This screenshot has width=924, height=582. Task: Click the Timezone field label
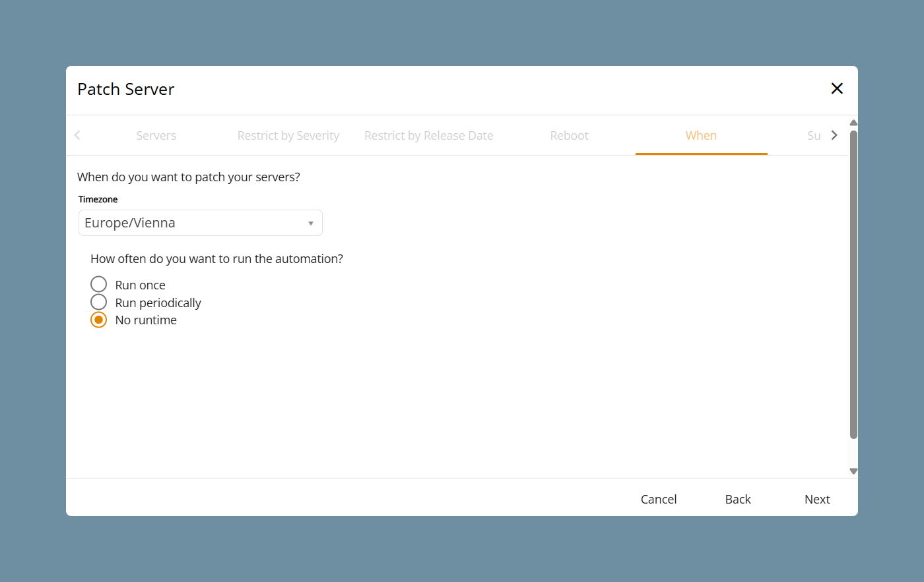click(x=98, y=199)
